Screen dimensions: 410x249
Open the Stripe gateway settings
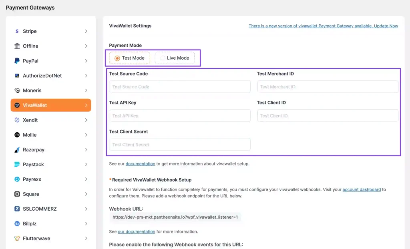[51, 31]
